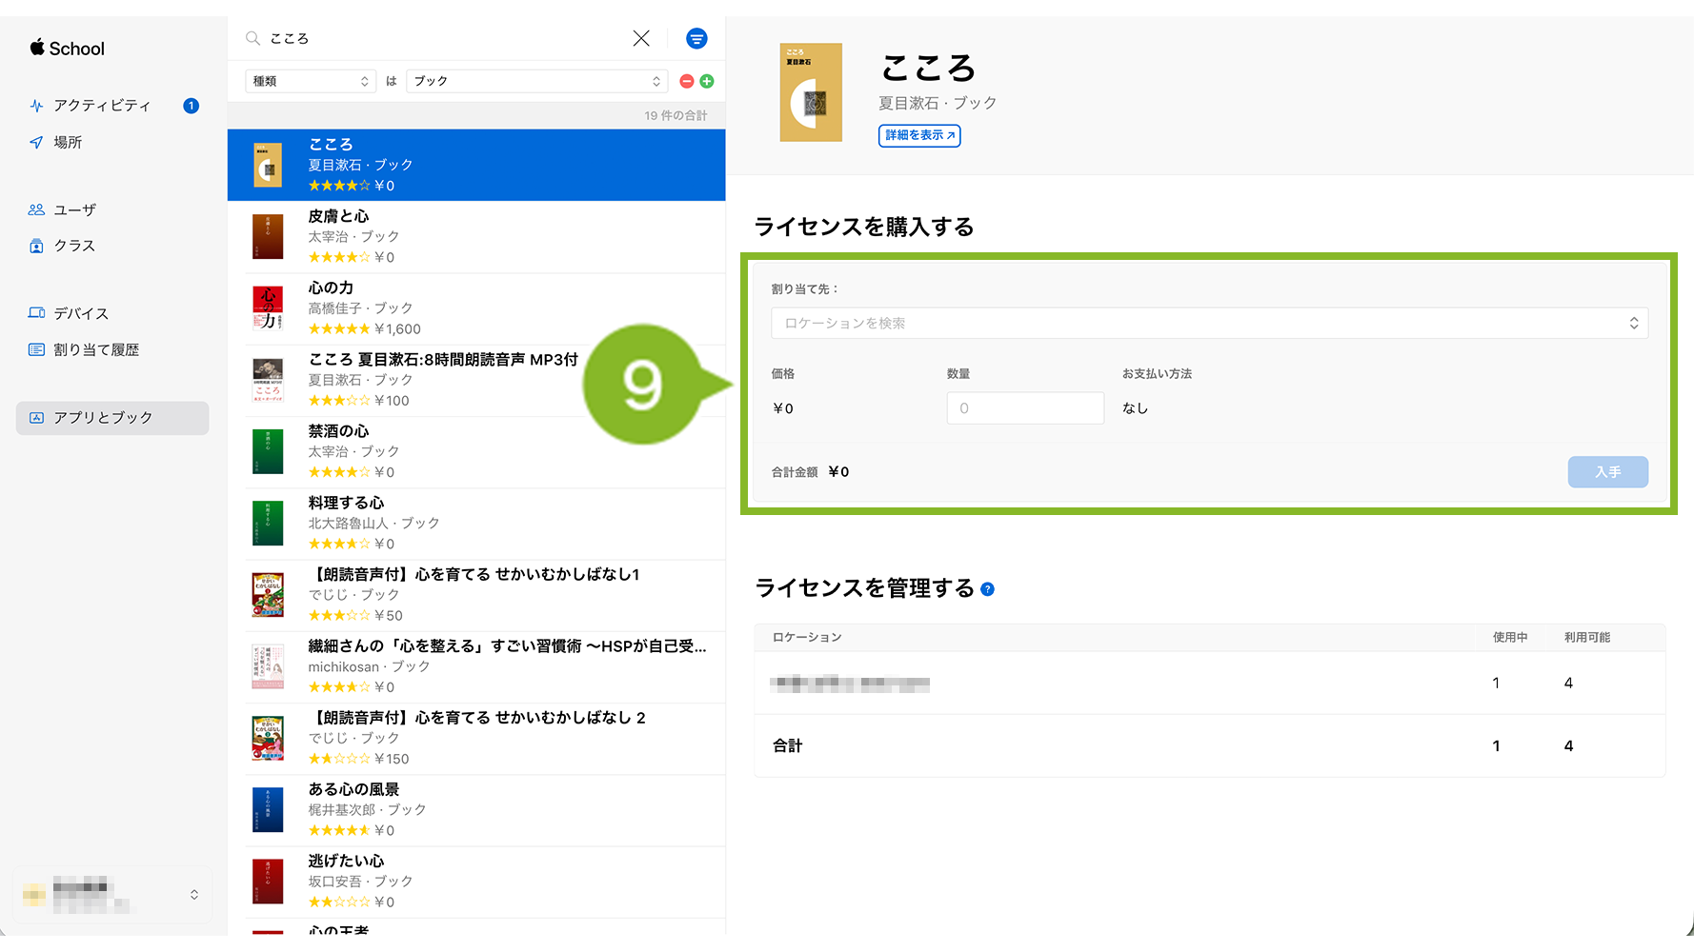Select 皮膚と心 book in results list
Screen dimensions: 1694x952
pos(476,237)
